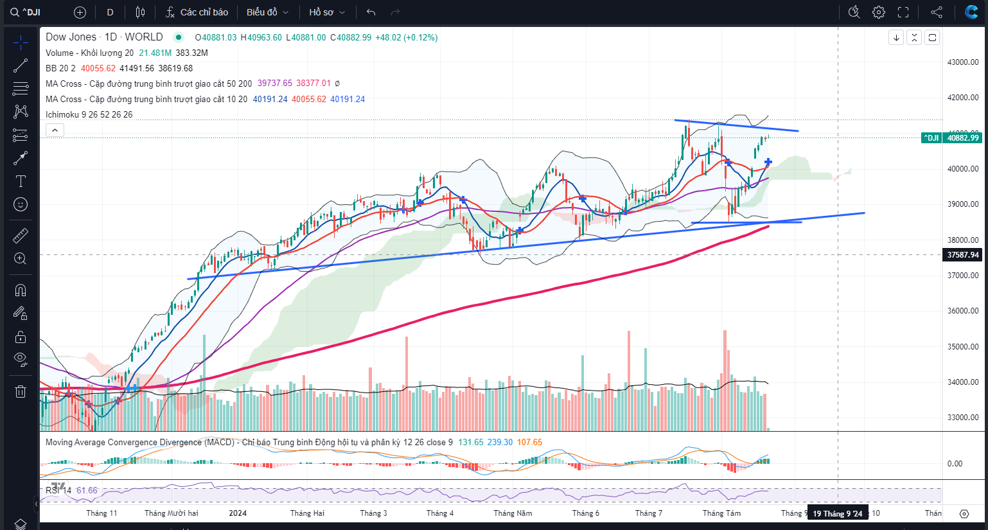
Task: Collapse the indicator legend with chevron
Action: pos(55,130)
